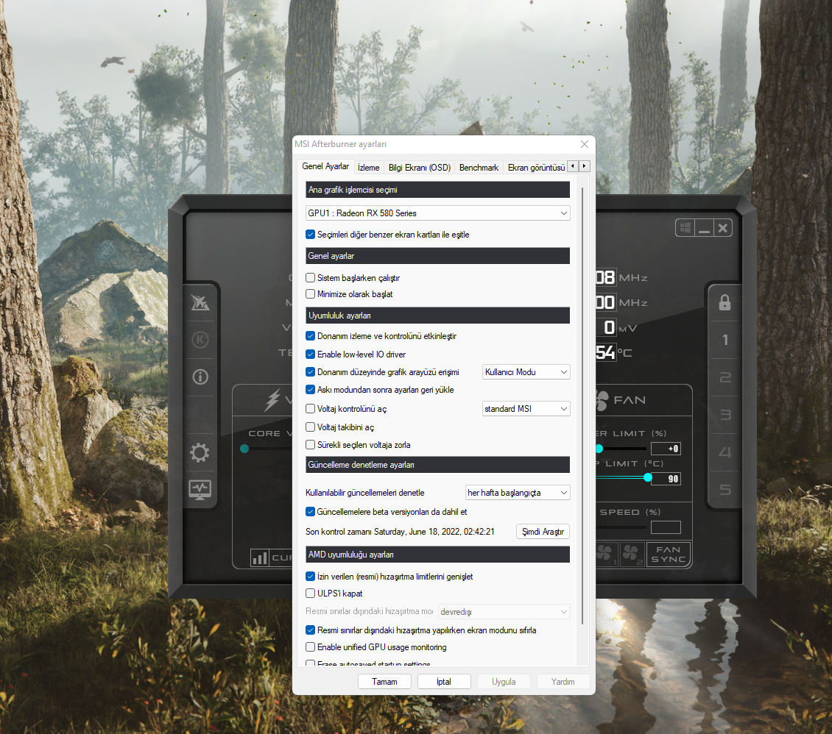Close the Afterburner skin window

coord(723,228)
